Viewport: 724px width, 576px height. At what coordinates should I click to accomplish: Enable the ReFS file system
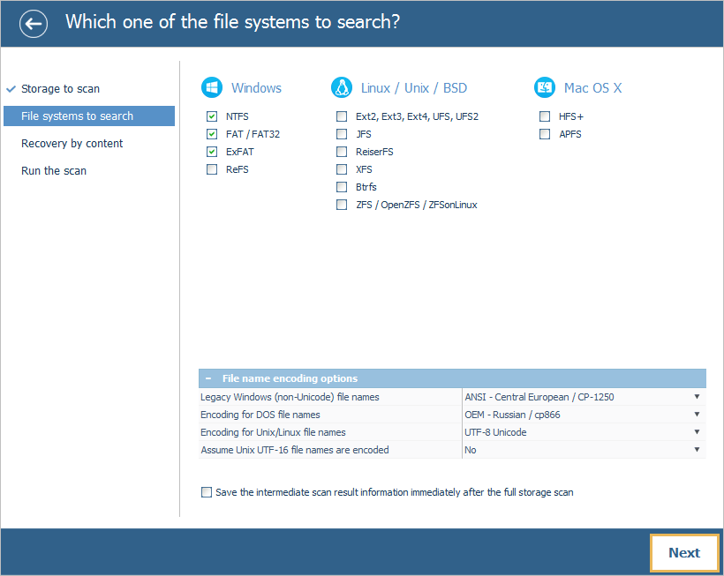212,168
